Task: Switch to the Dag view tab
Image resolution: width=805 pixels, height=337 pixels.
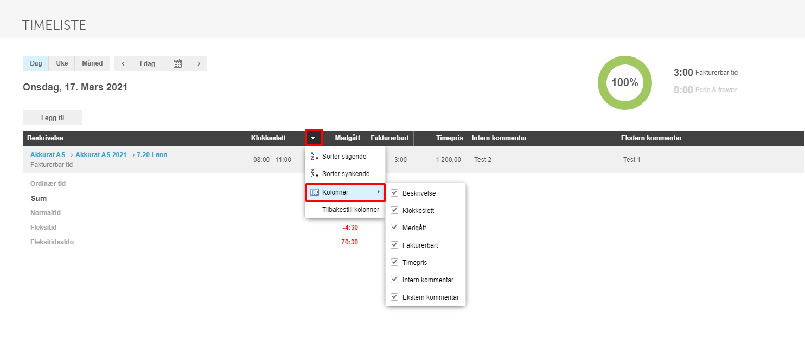Action: tap(36, 63)
